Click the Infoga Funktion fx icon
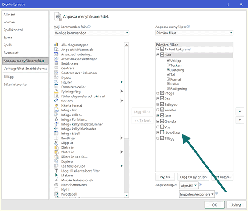Viewport: 248px width, 211px height. click(56, 119)
